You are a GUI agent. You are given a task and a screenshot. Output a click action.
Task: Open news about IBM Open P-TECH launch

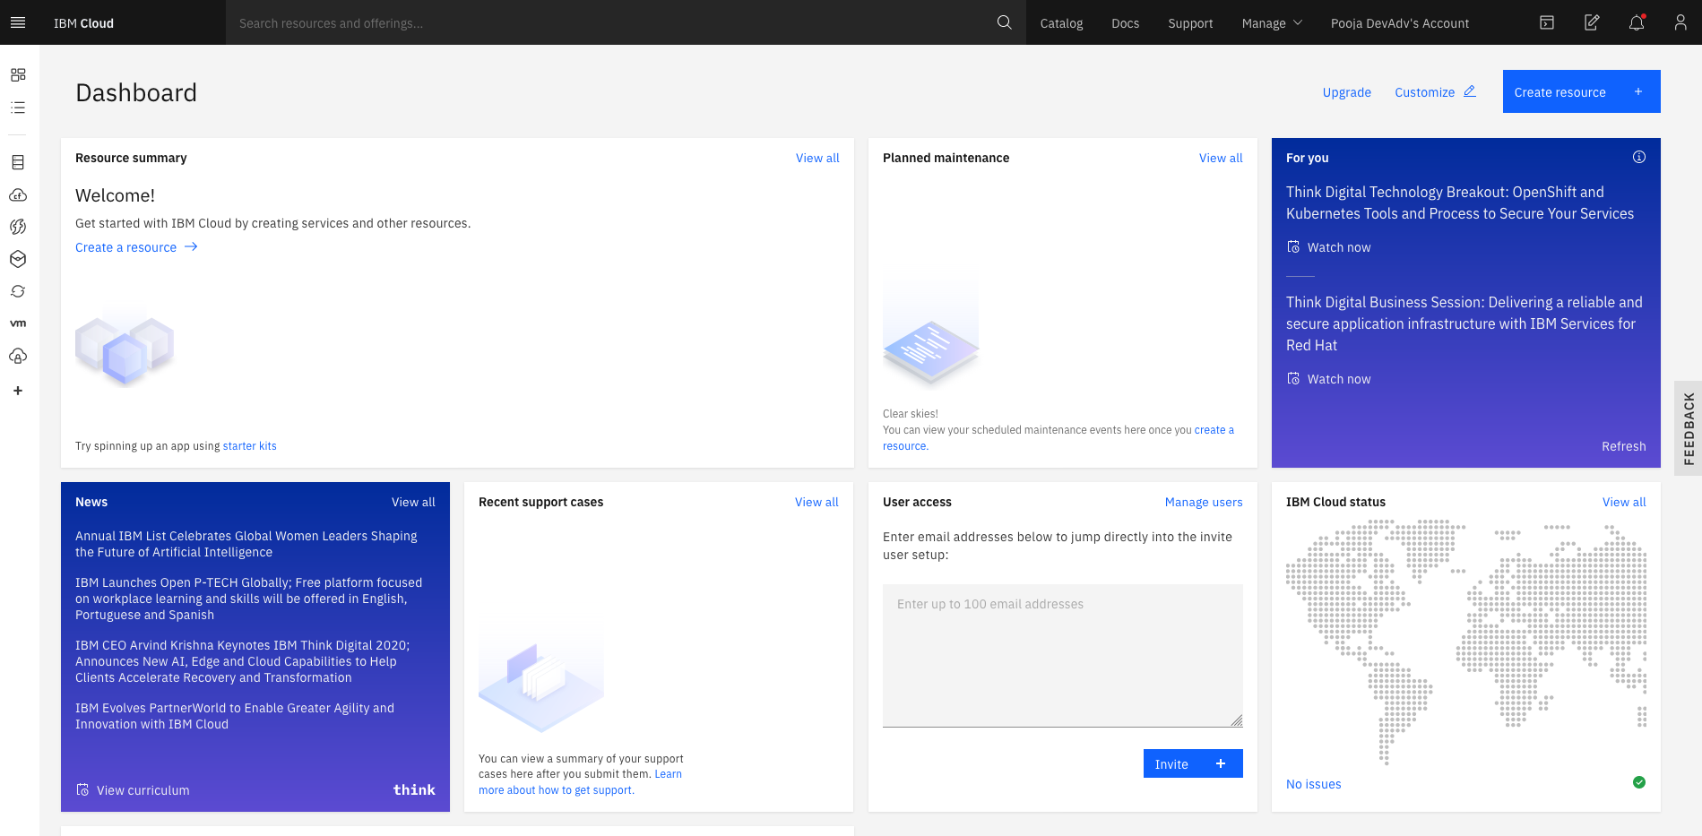tap(249, 599)
